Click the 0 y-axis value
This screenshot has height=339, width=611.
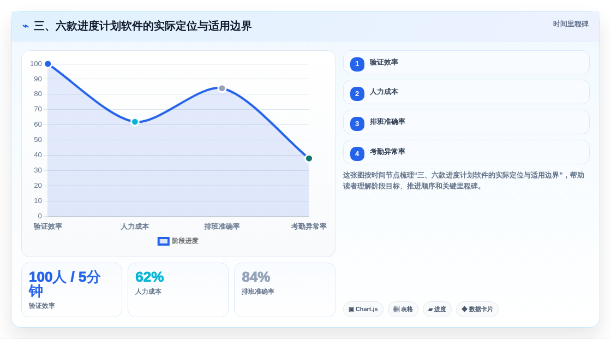coord(40,216)
